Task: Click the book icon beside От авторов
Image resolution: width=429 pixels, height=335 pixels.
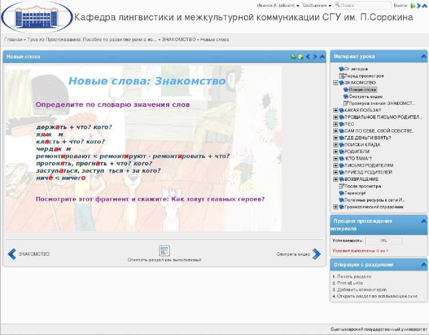Action: click(341, 69)
